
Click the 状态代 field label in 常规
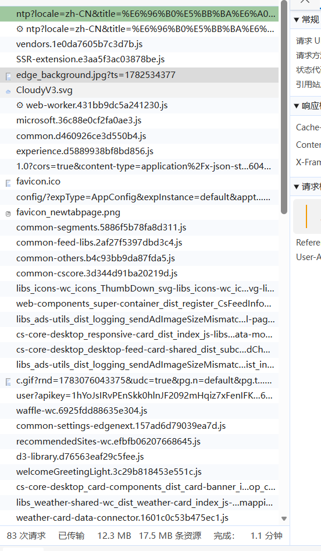point(308,70)
